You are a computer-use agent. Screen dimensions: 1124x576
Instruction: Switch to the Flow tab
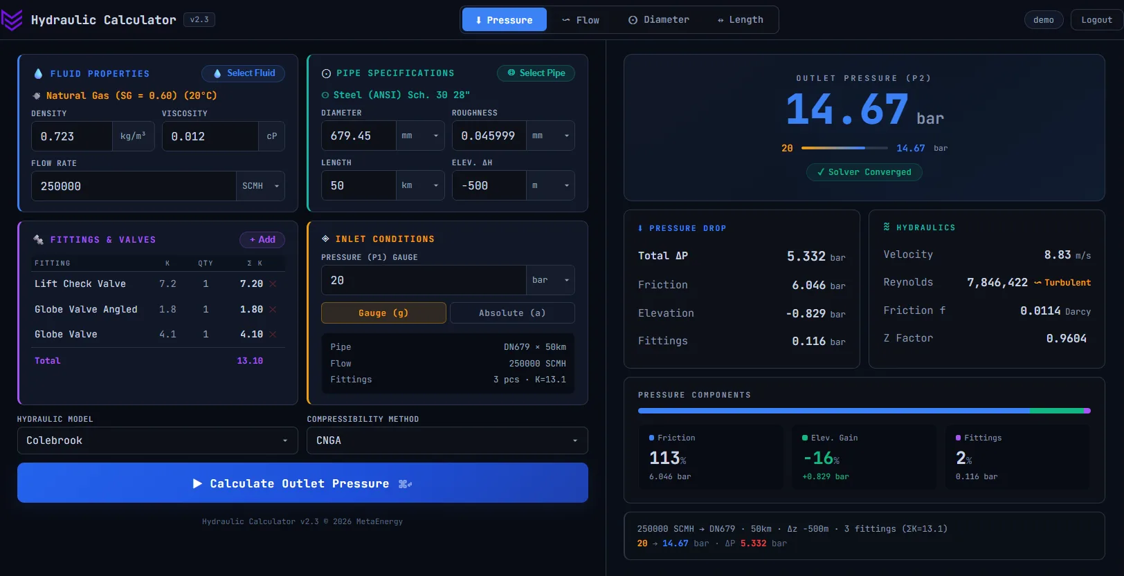click(x=581, y=20)
